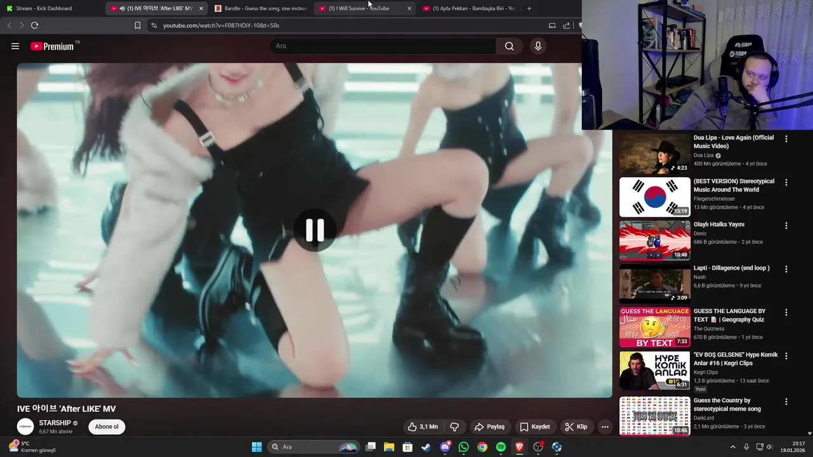The image size is (813, 457).
Task: Click the search magnifier button
Action: click(x=509, y=46)
